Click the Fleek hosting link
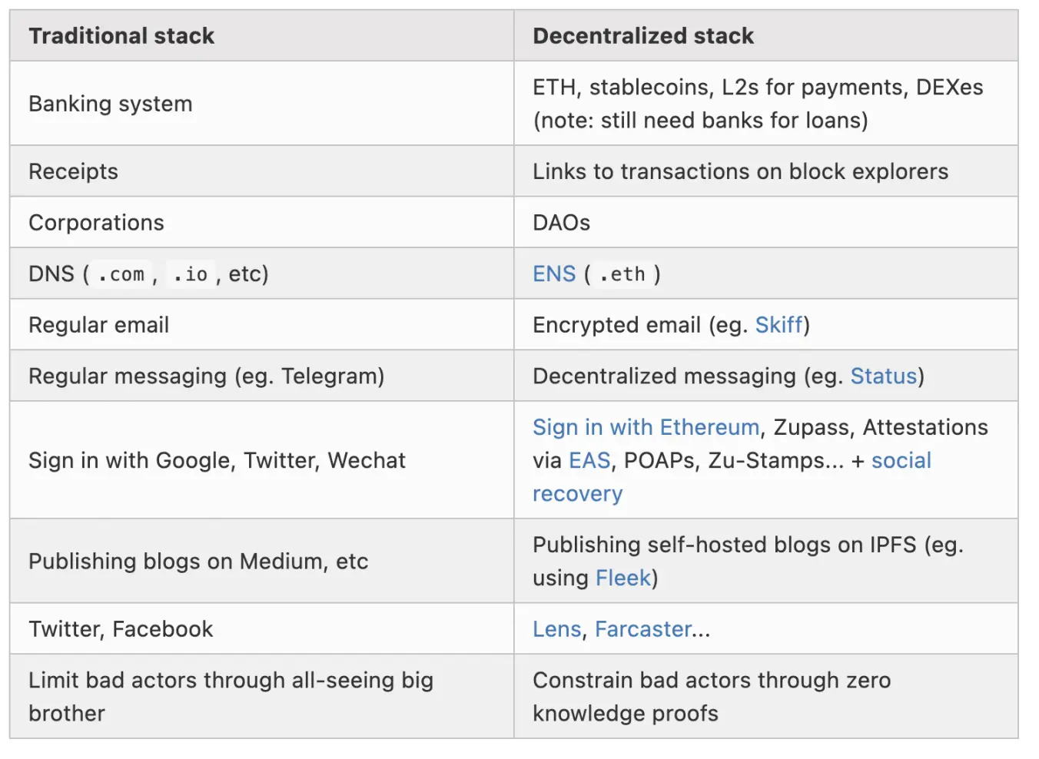 [x=622, y=578]
